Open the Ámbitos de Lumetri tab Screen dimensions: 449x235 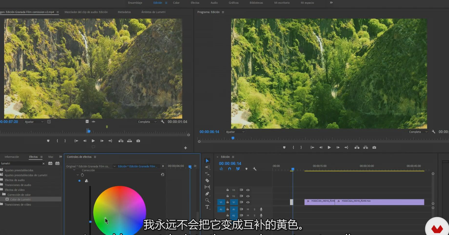pyautogui.click(x=153, y=12)
